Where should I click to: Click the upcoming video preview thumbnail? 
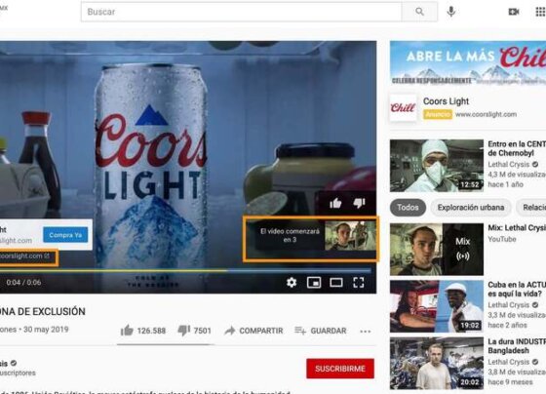click(x=350, y=236)
